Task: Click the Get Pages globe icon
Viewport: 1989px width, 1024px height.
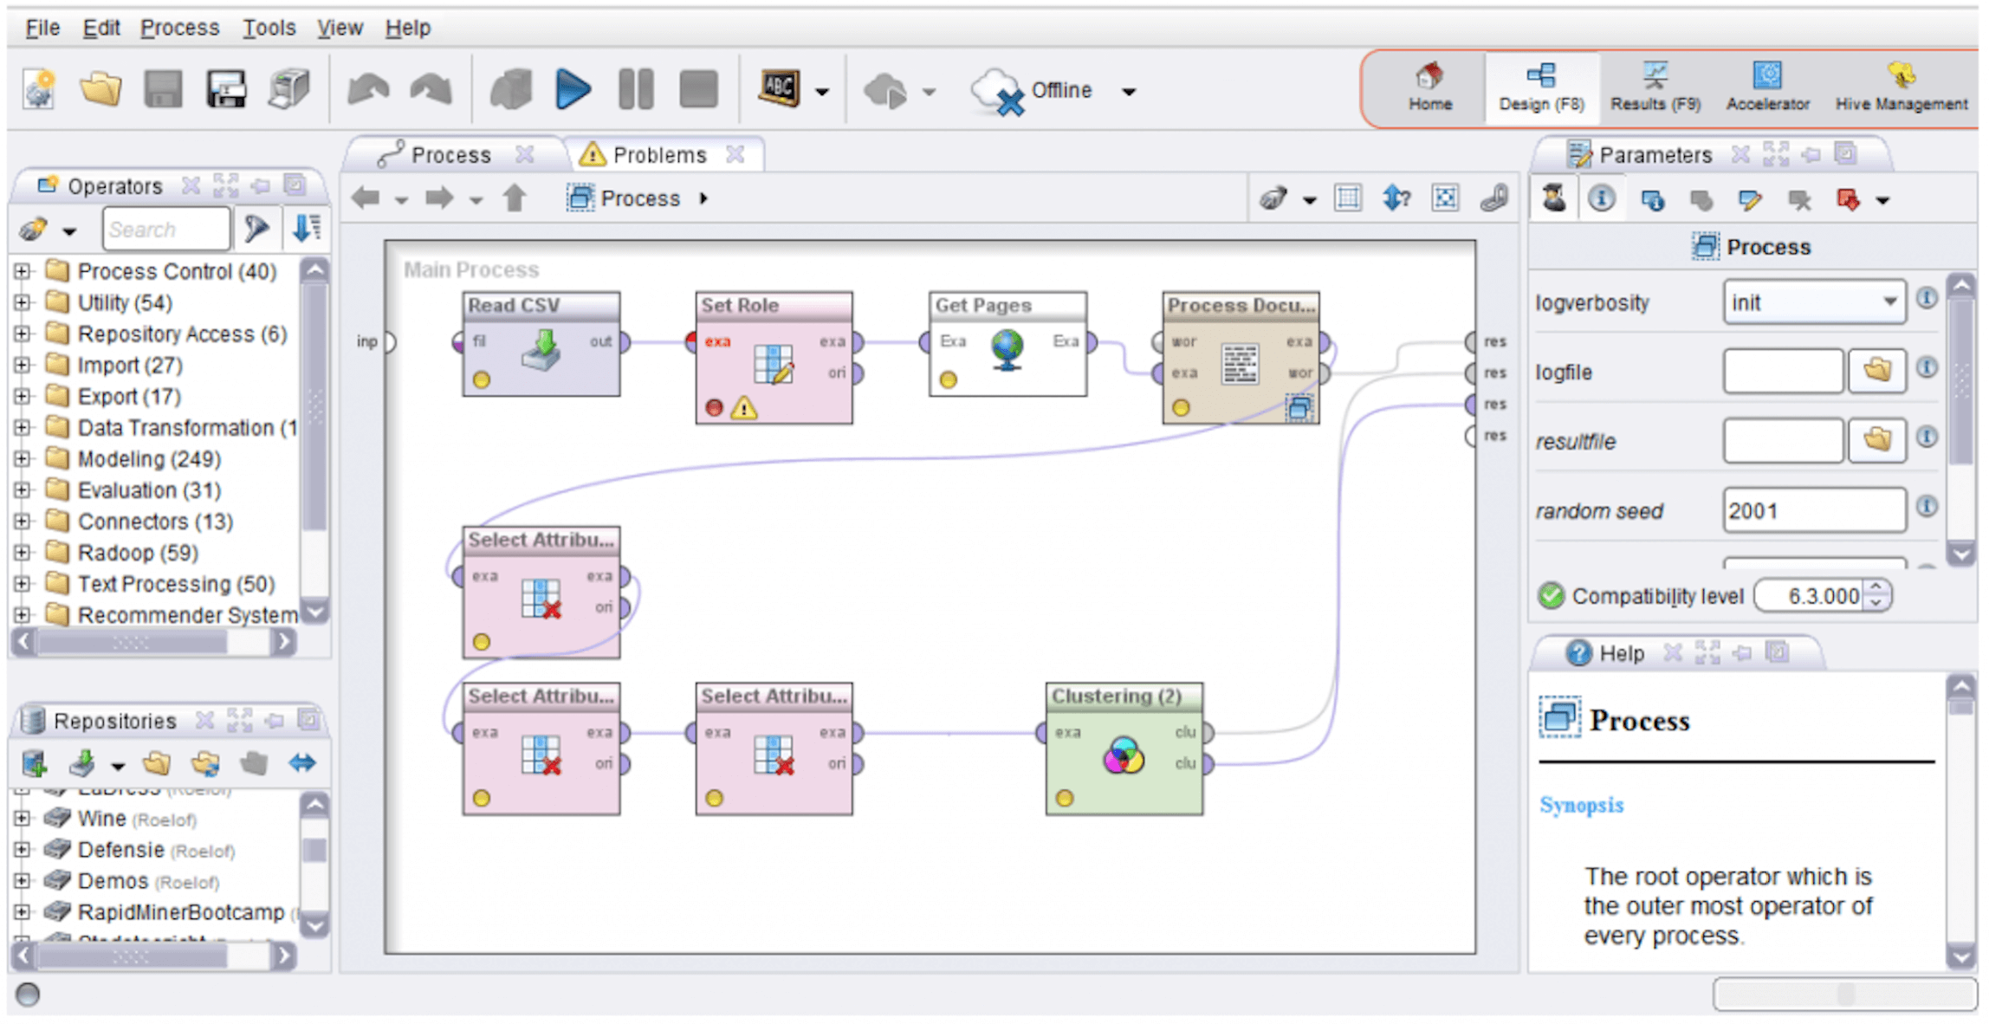Action: [1007, 349]
